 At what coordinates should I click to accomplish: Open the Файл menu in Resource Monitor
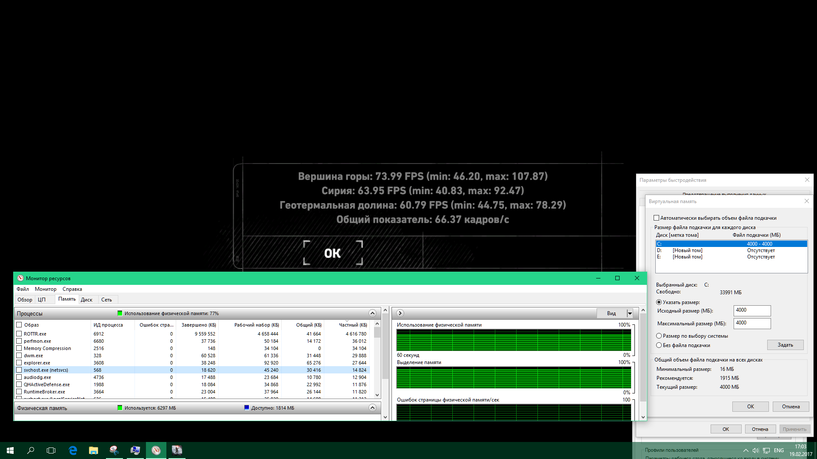pos(23,289)
